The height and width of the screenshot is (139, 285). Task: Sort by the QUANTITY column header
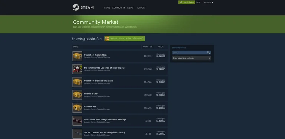[x=148, y=47]
